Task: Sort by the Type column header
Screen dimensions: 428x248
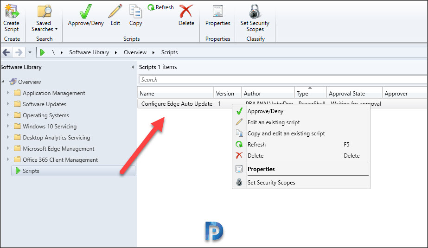Action: point(311,93)
